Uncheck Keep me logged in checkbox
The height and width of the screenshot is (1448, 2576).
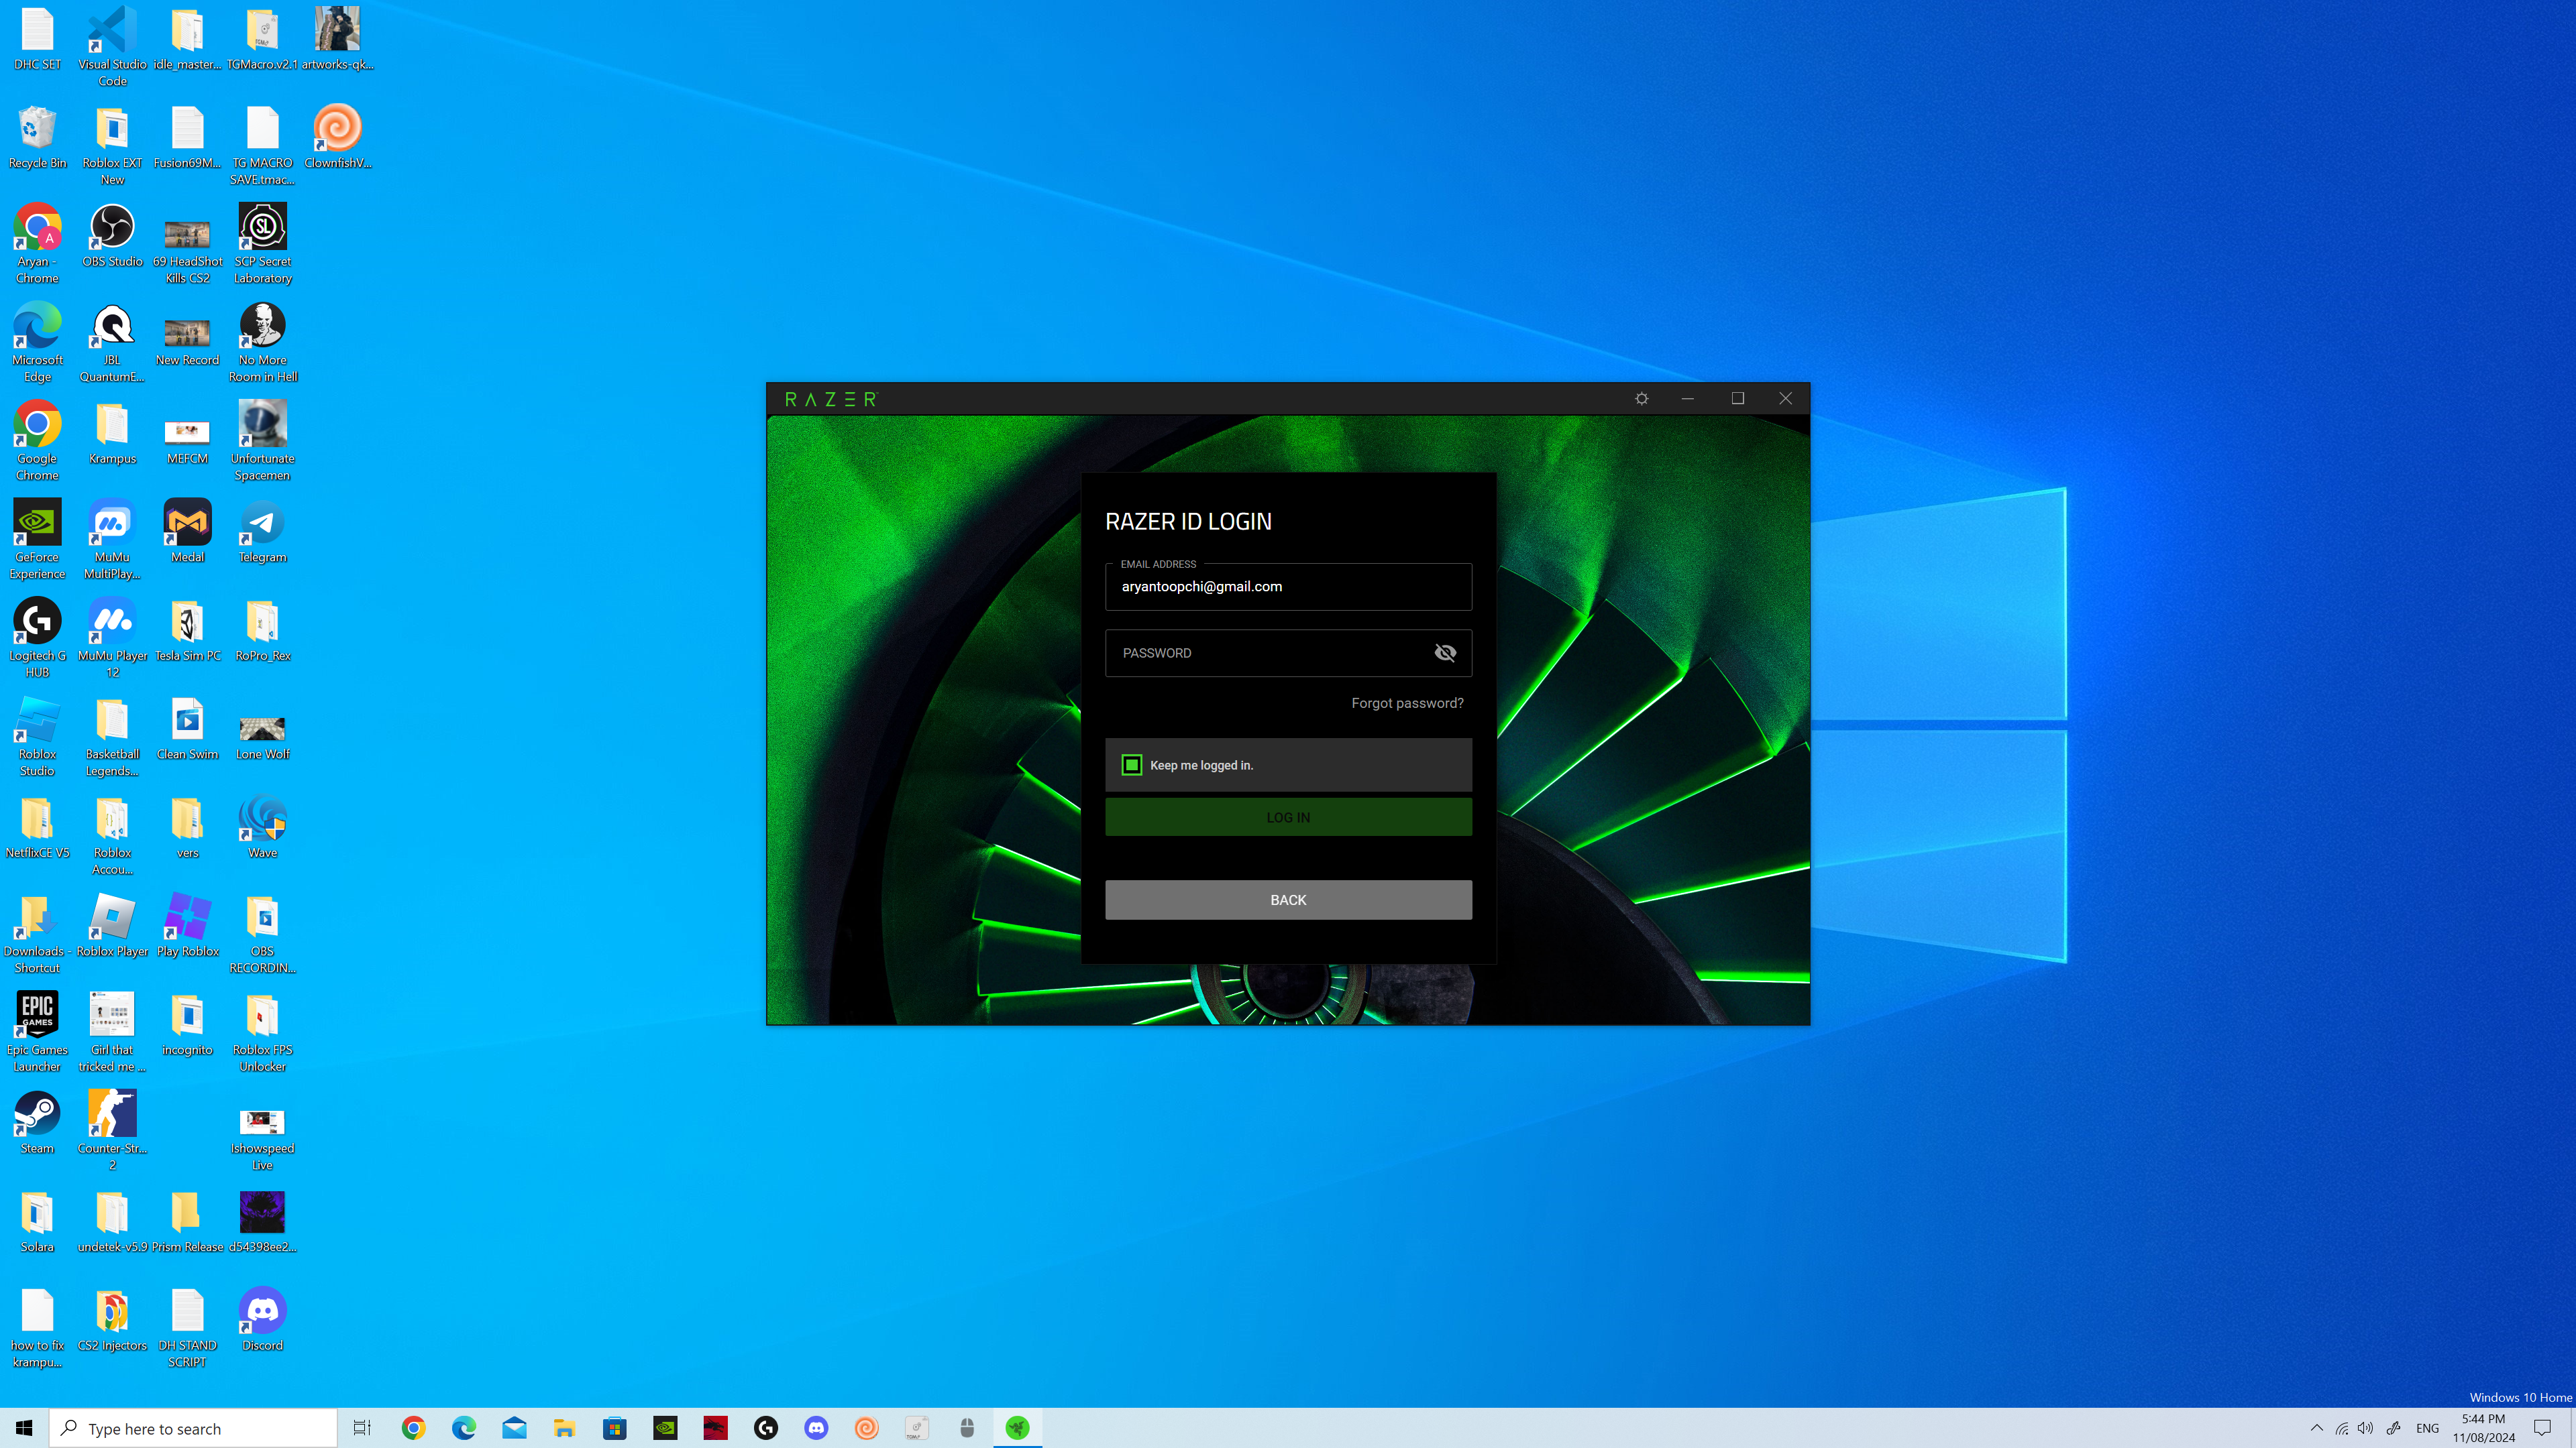[1132, 764]
